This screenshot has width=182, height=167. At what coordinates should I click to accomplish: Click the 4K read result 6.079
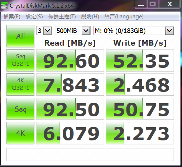[x=70, y=133]
